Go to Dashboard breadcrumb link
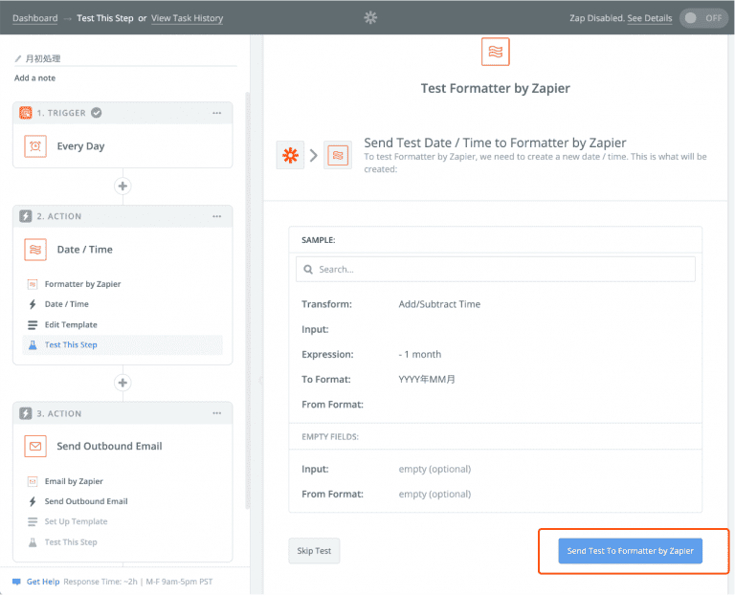The width and height of the screenshot is (735, 595). [x=34, y=18]
